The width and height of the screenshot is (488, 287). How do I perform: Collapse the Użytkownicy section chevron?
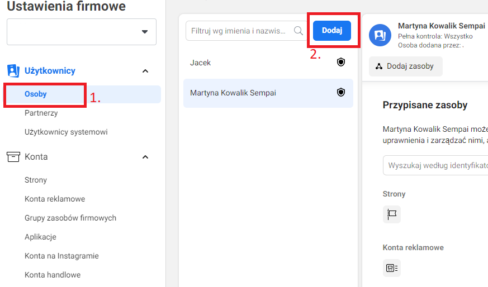145,71
